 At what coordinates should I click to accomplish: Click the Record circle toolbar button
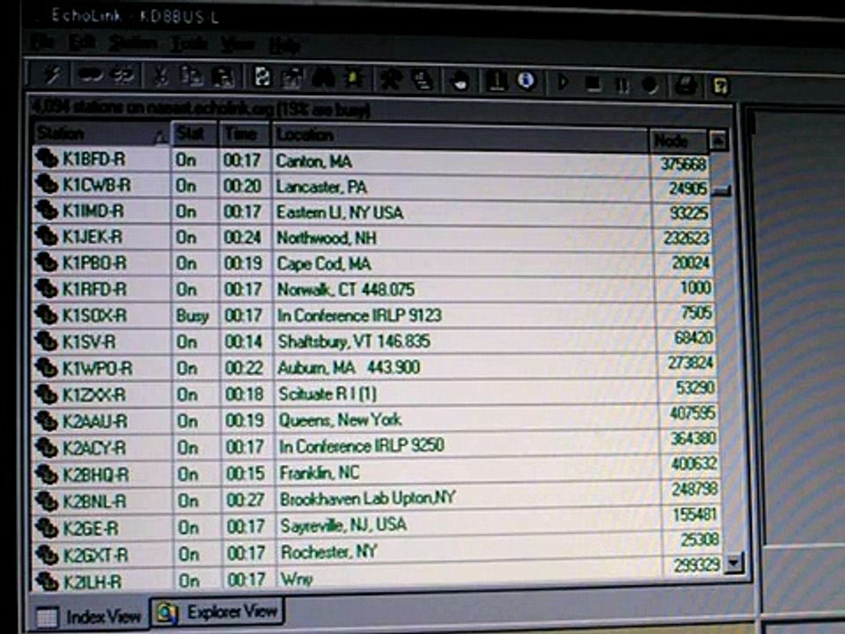[650, 85]
